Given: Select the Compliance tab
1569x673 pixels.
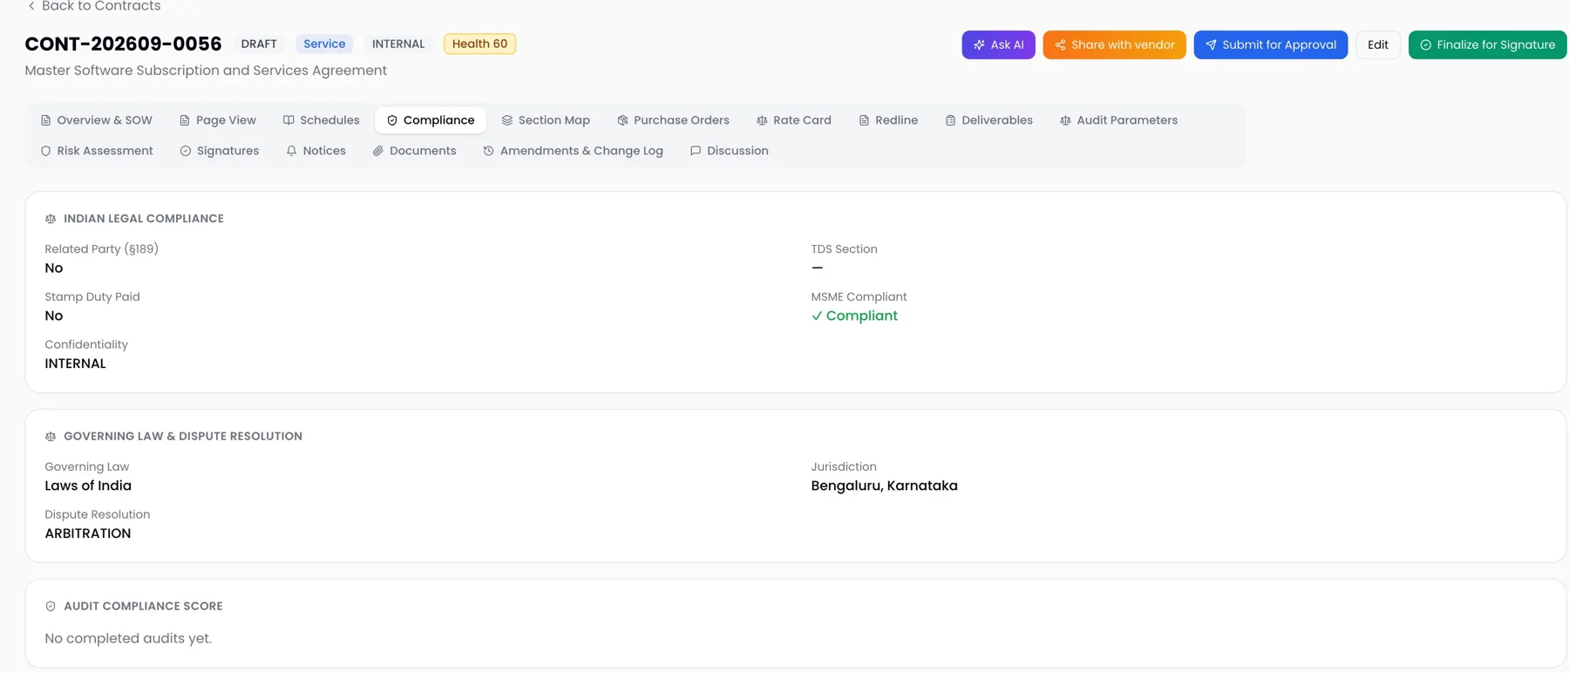Looking at the screenshot, I should click(x=431, y=120).
